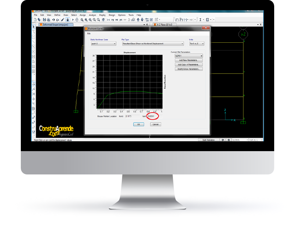
Task: Select the Draw Frame line tool in left toolbar
Action: coord(34,42)
